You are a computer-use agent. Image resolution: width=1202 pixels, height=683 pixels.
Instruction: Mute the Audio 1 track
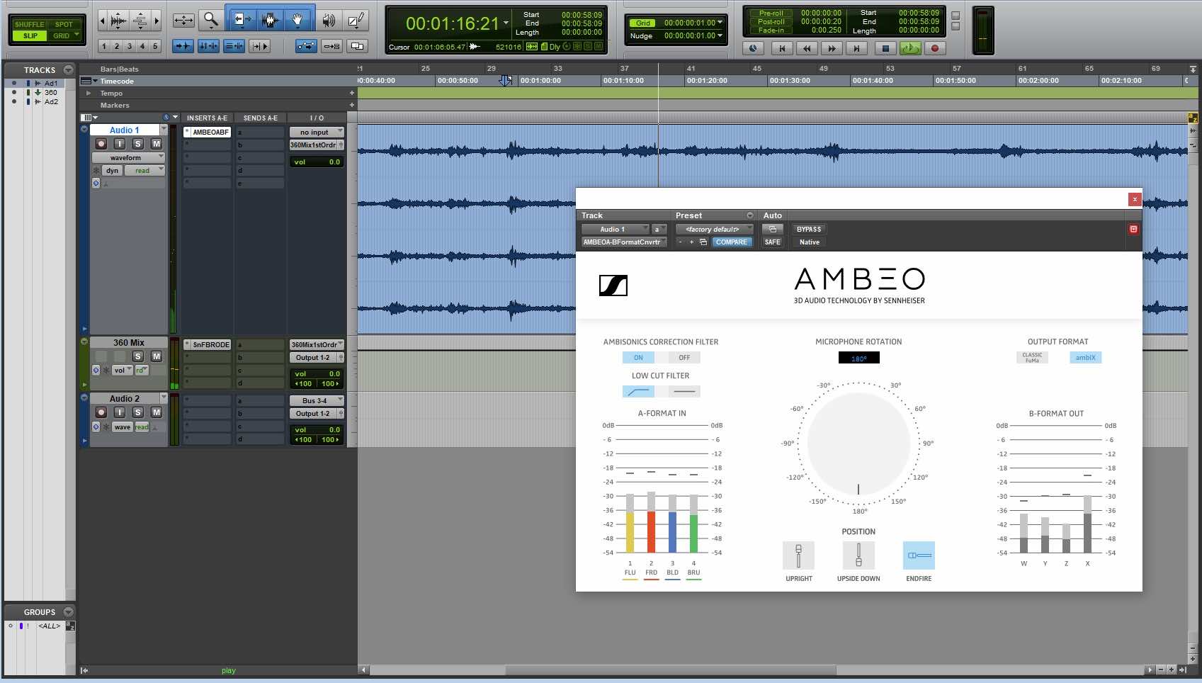tap(157, 144)
